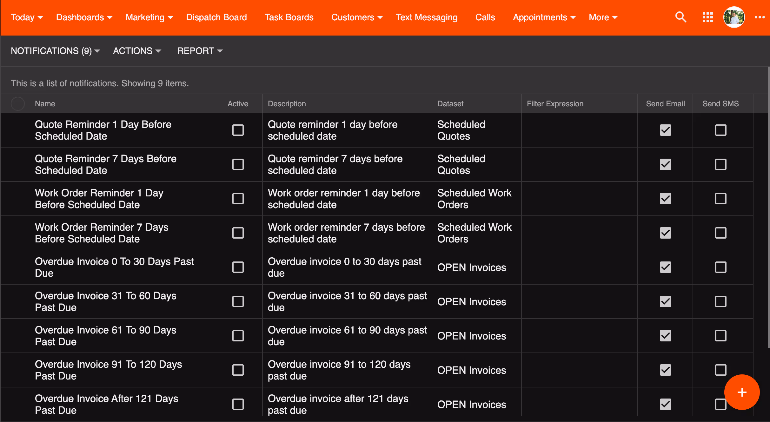Image resolution: width=770 pixels, height=422 pixels.
Task: Open the three-dots overflow menu
Action: coord(760,17)
